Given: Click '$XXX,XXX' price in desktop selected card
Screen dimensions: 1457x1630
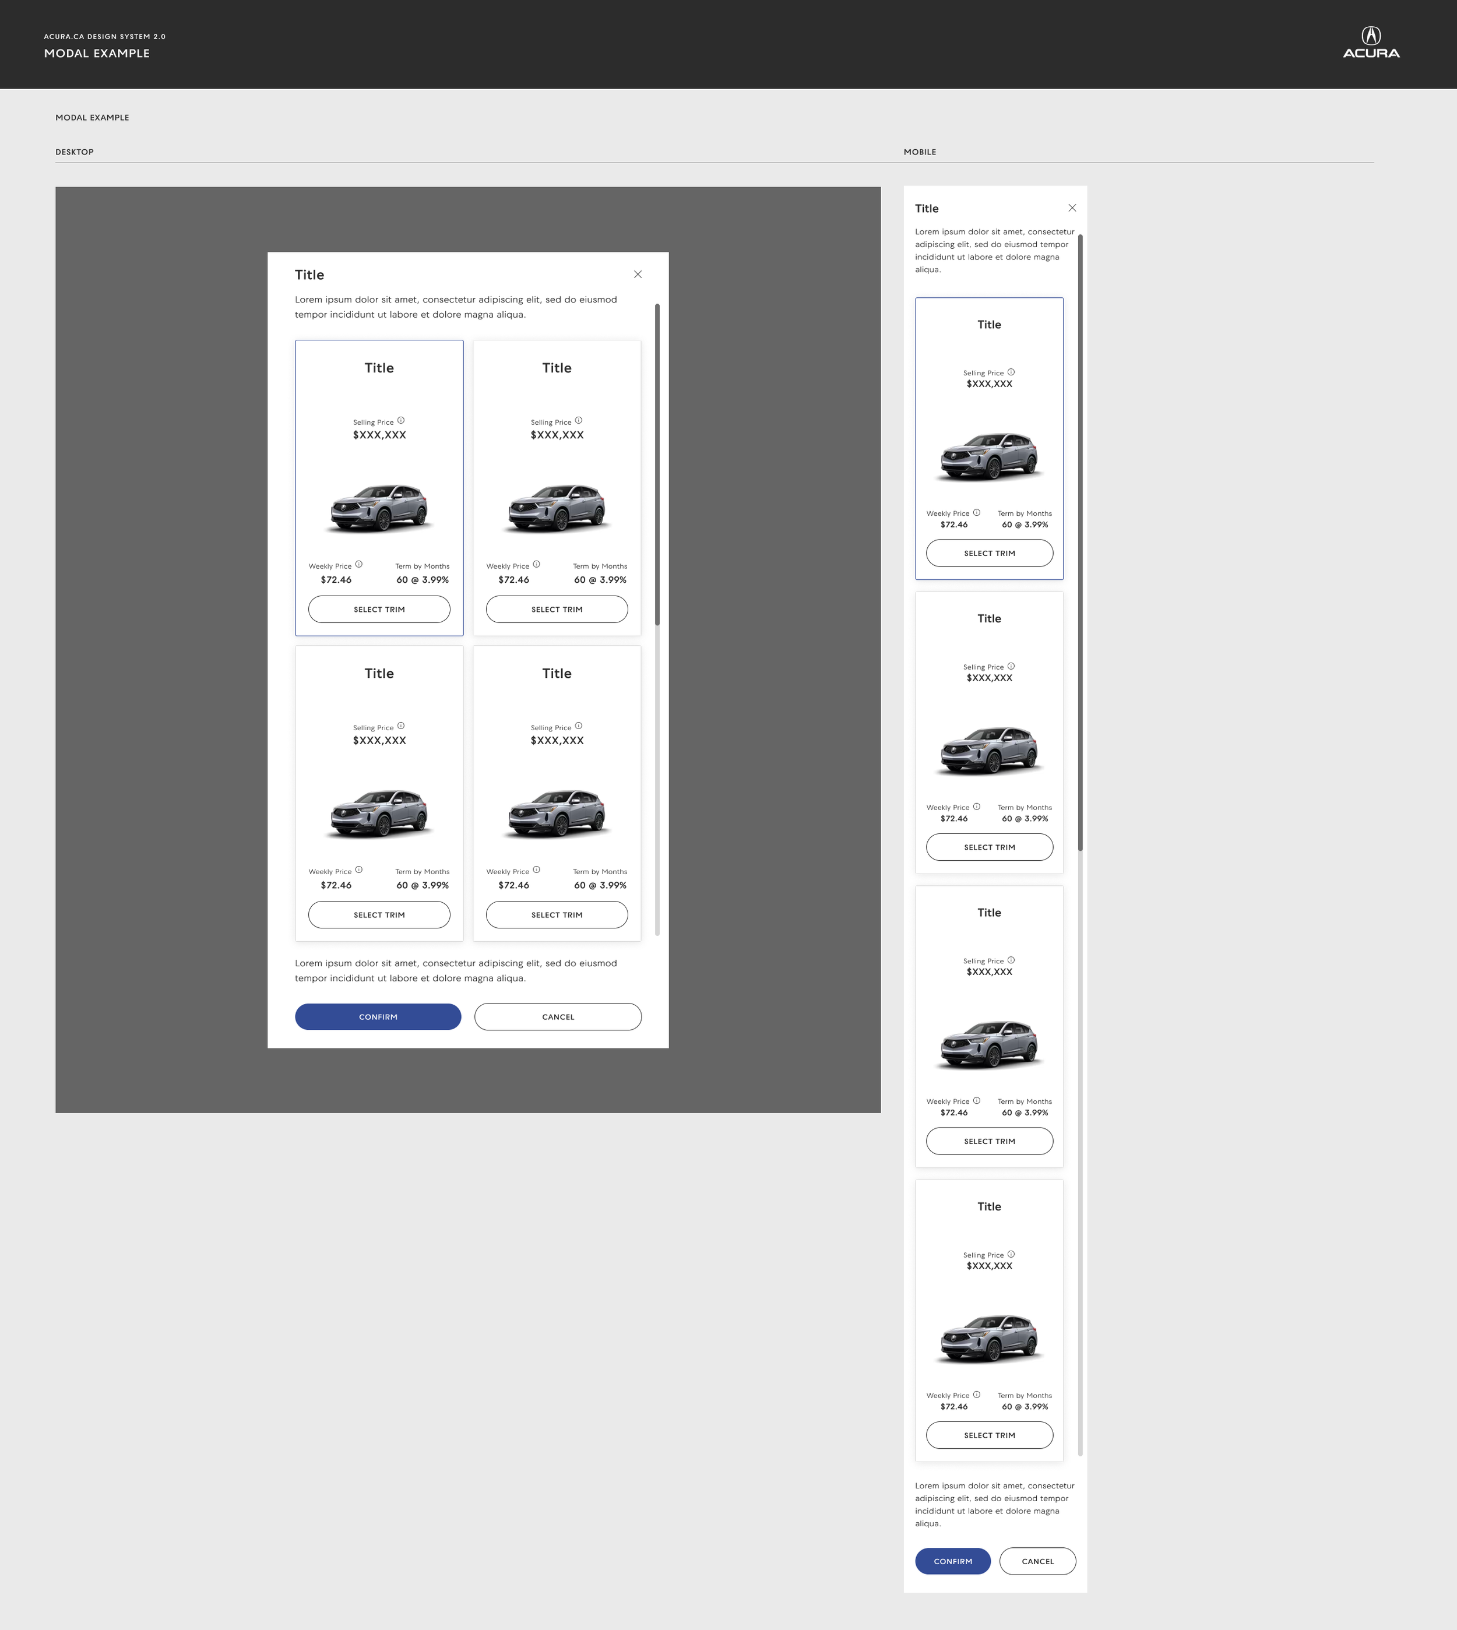Looking at the screenshot, I should 379,435.
